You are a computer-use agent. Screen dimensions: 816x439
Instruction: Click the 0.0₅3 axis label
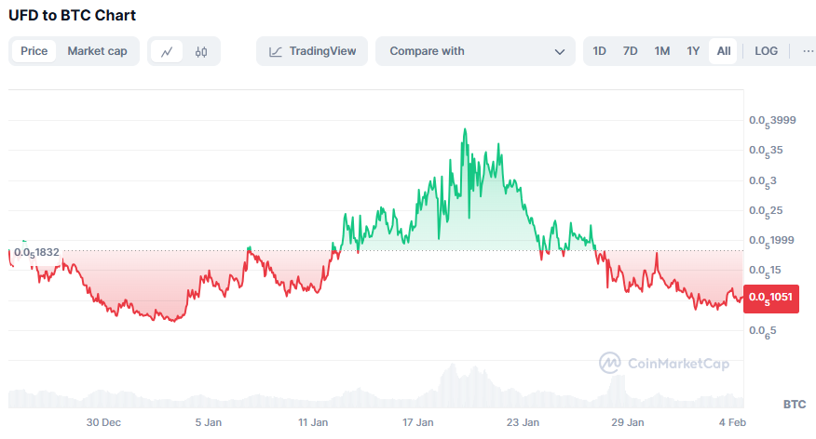(762, 182)
